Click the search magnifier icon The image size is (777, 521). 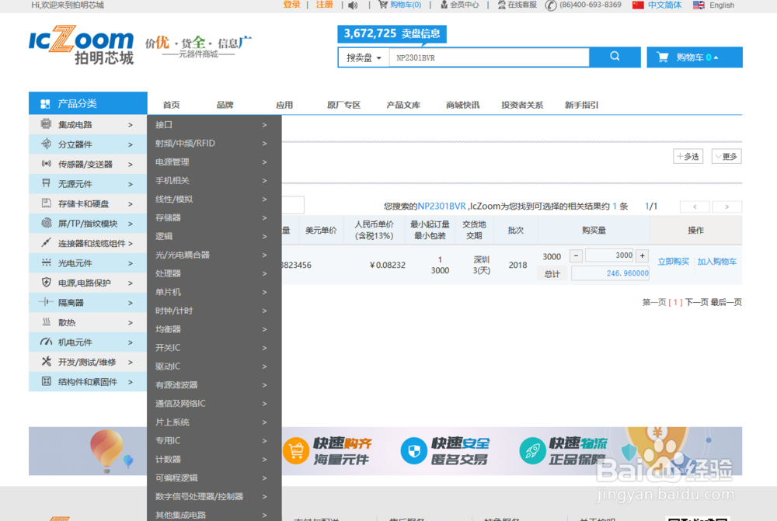615,57
